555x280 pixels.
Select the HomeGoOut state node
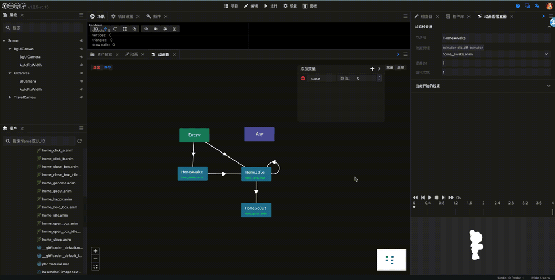pyautogui.click(x=256, y=209)
